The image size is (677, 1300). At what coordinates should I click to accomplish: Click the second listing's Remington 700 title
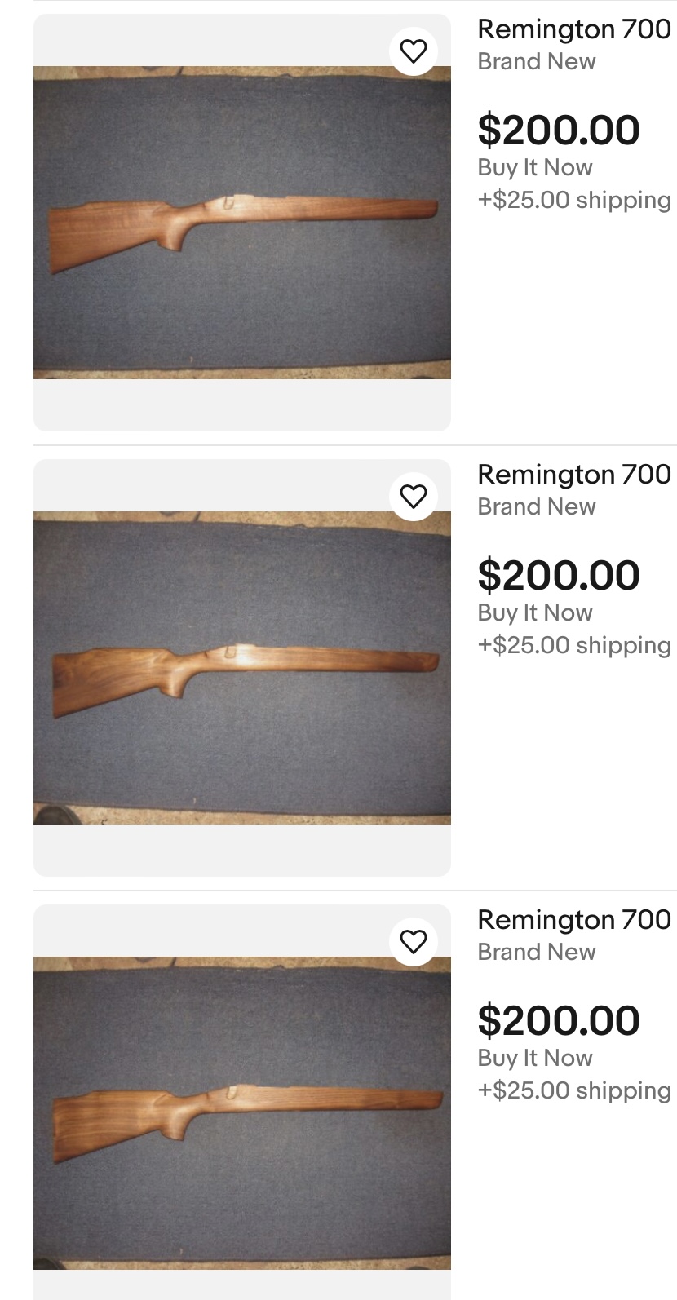573,475
